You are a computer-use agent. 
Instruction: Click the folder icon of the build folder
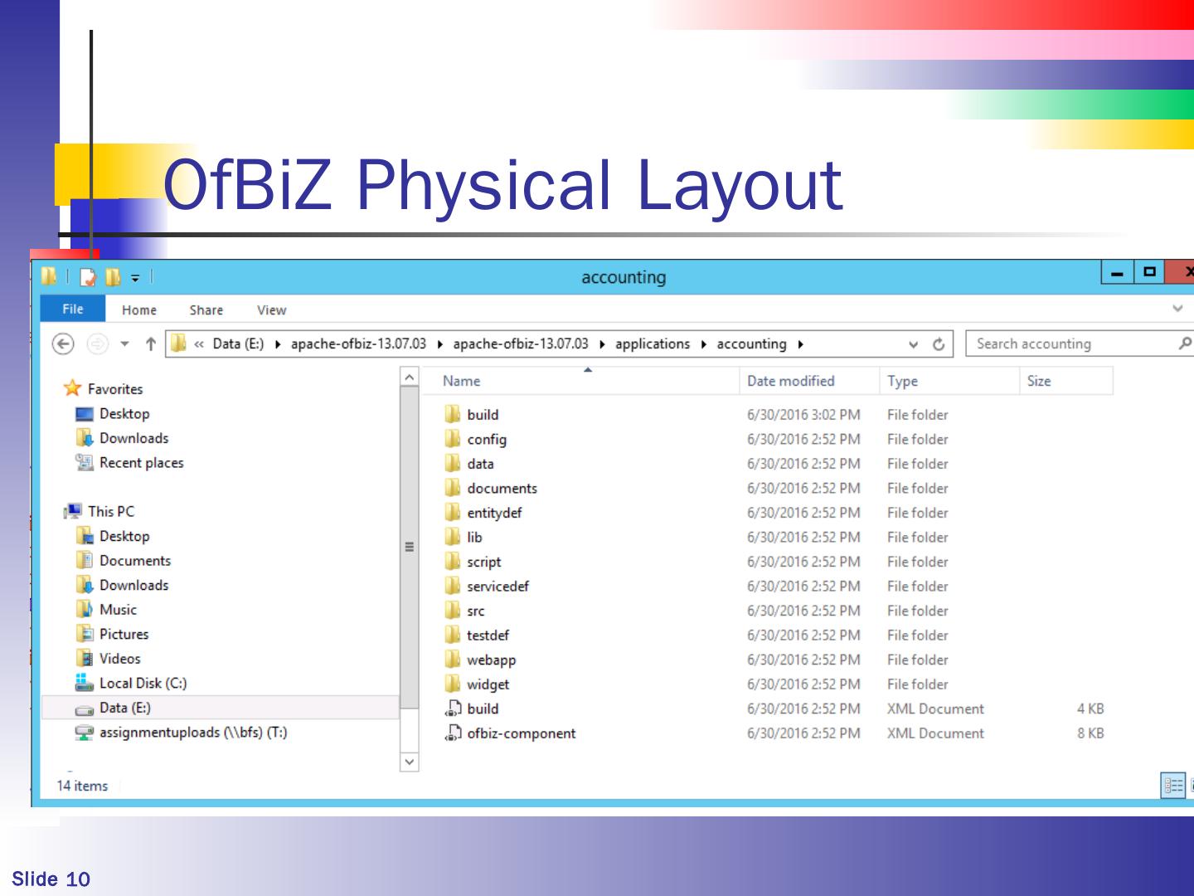pyautogui.click(x=453, y=414)
